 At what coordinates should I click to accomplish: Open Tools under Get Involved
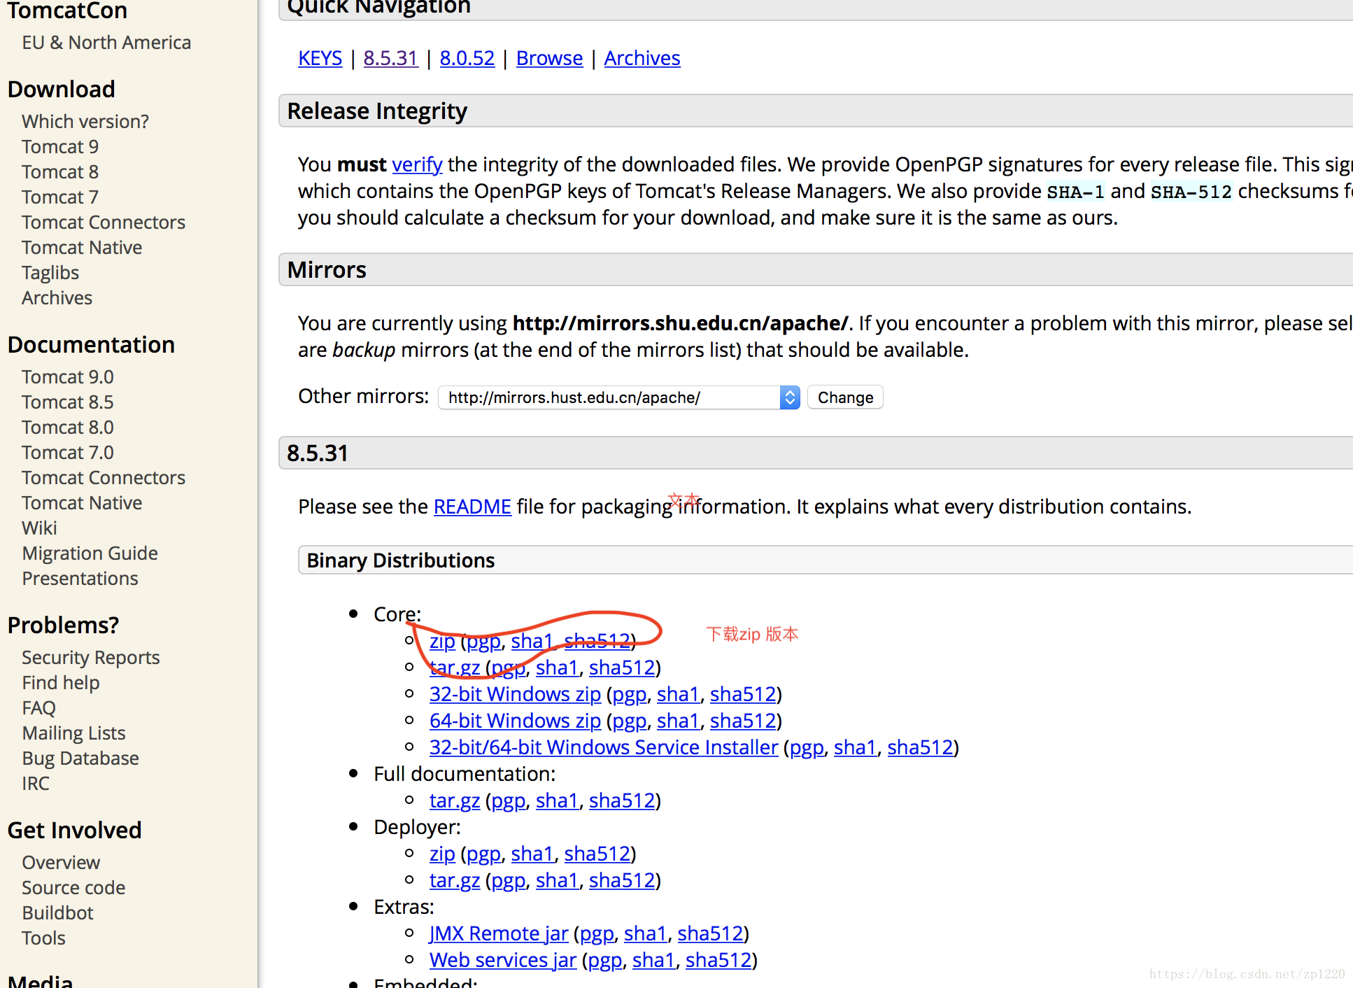(43, 938)
